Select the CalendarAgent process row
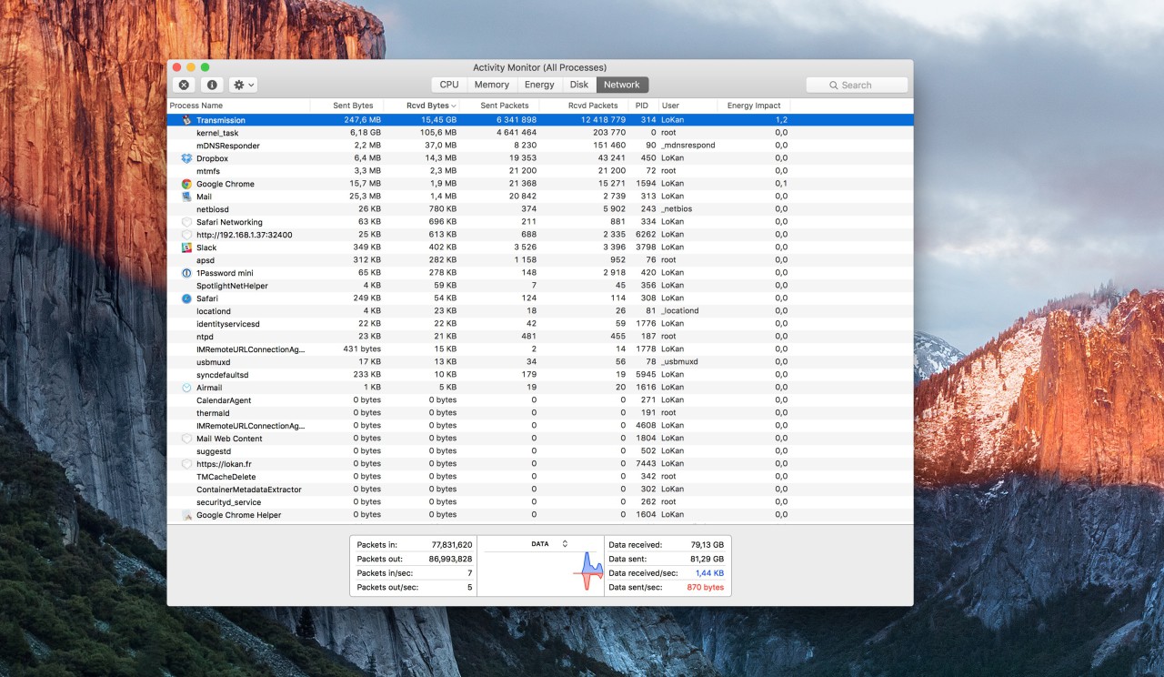Viewport: 1164px width, 677px height. point(540,400)
